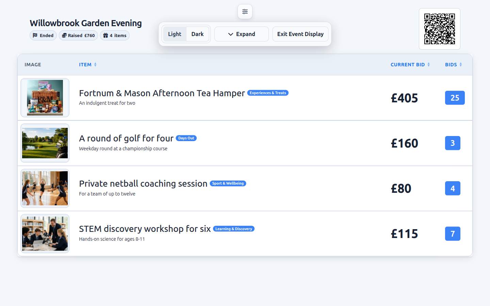
Task: Switch to Dark theme
Action: 197,34
